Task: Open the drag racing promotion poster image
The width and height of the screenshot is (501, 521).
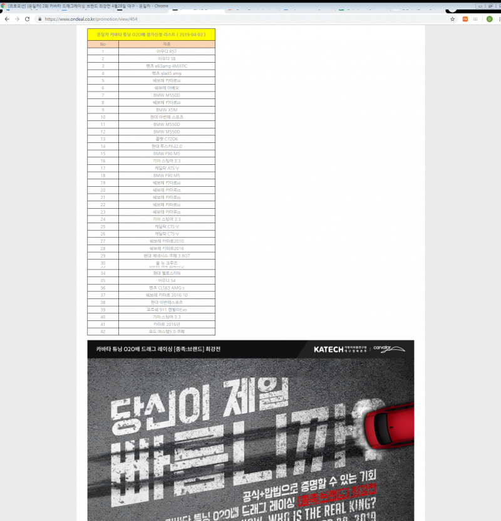Action: (250, 431)
